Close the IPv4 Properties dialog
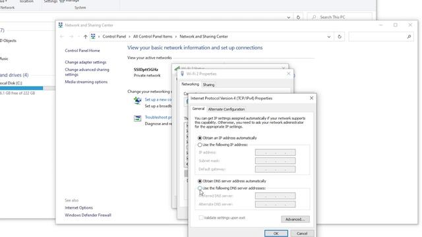422x237 pixels. pyautogui.click(x=311, y=98)
